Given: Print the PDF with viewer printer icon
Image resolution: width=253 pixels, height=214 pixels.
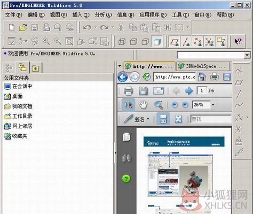Looking at the screenshot, I should 128,91.
